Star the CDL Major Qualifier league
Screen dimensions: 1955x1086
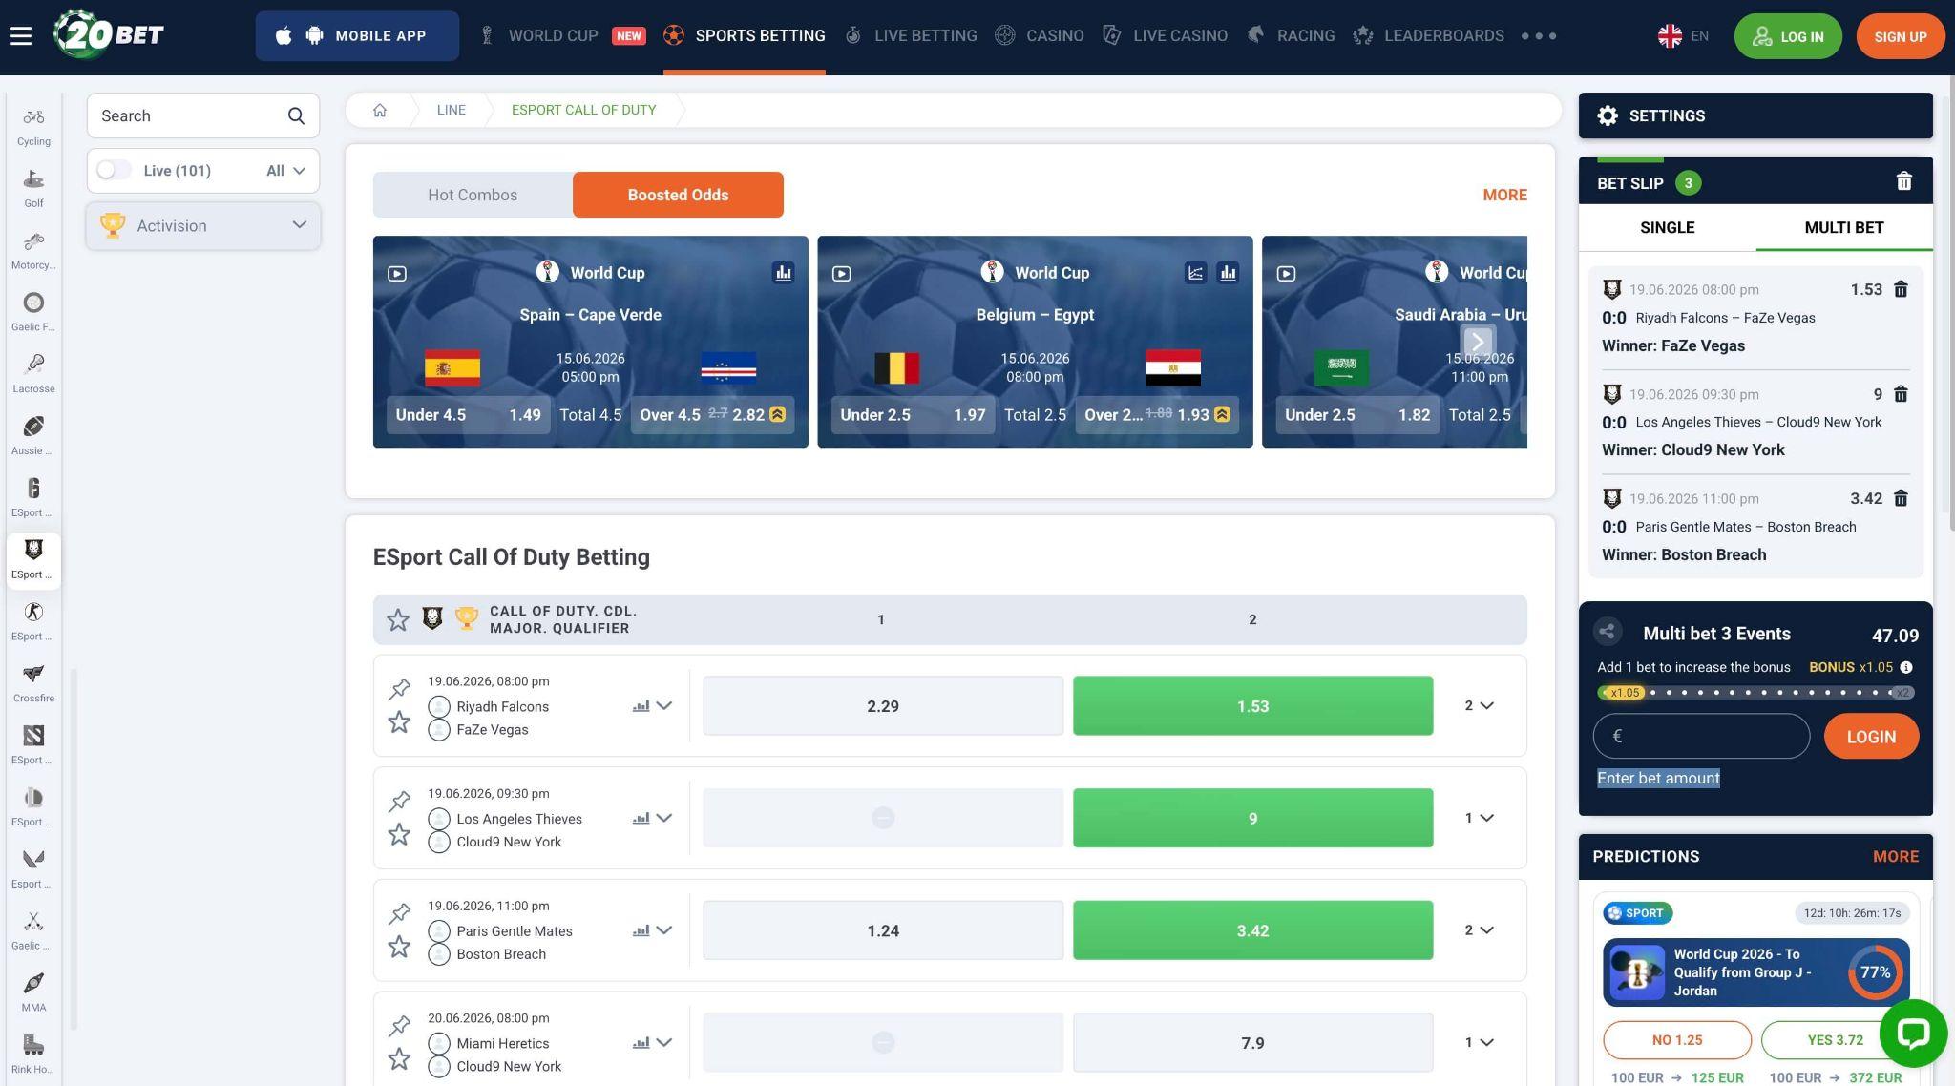[x=398, y=620]
